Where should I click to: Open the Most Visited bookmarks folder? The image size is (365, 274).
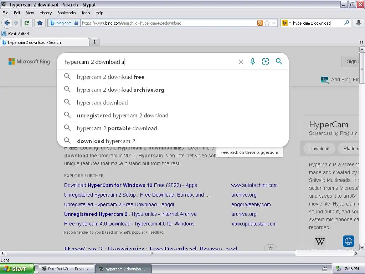tap(15, 34)
